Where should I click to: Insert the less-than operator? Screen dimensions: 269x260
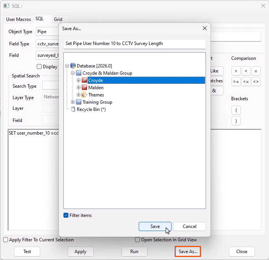click(246, 71)
